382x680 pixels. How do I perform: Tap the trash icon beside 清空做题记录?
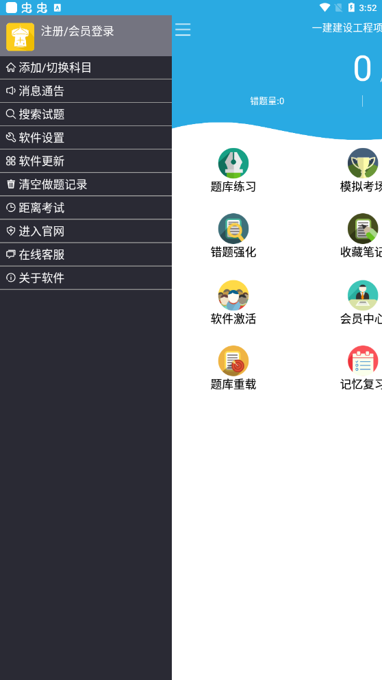point(11,184)
